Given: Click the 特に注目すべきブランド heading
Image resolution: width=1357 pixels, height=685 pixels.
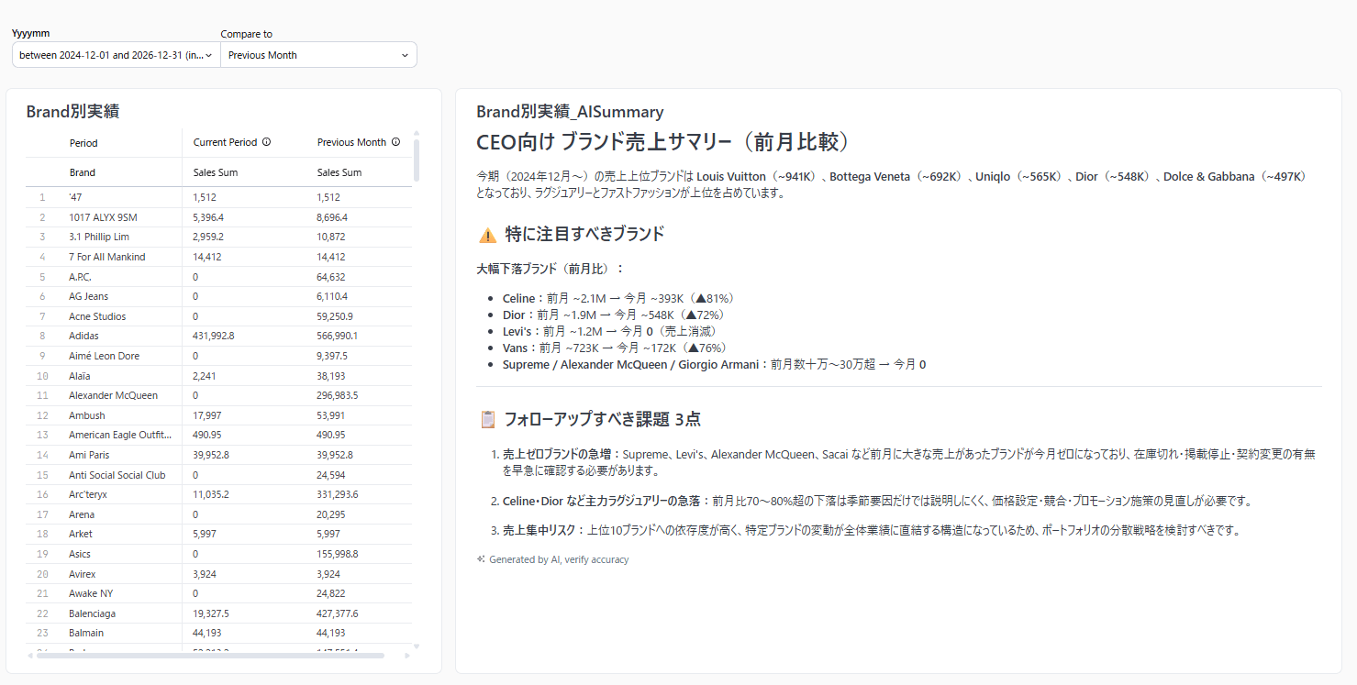Looking at the screenshot, I should [x=584, y=235].
